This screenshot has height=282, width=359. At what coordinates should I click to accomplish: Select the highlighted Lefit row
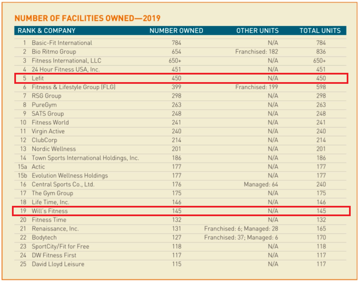point(181,78)
